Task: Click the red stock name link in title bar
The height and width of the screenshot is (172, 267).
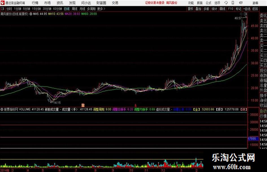Action: tap(172, 3)
